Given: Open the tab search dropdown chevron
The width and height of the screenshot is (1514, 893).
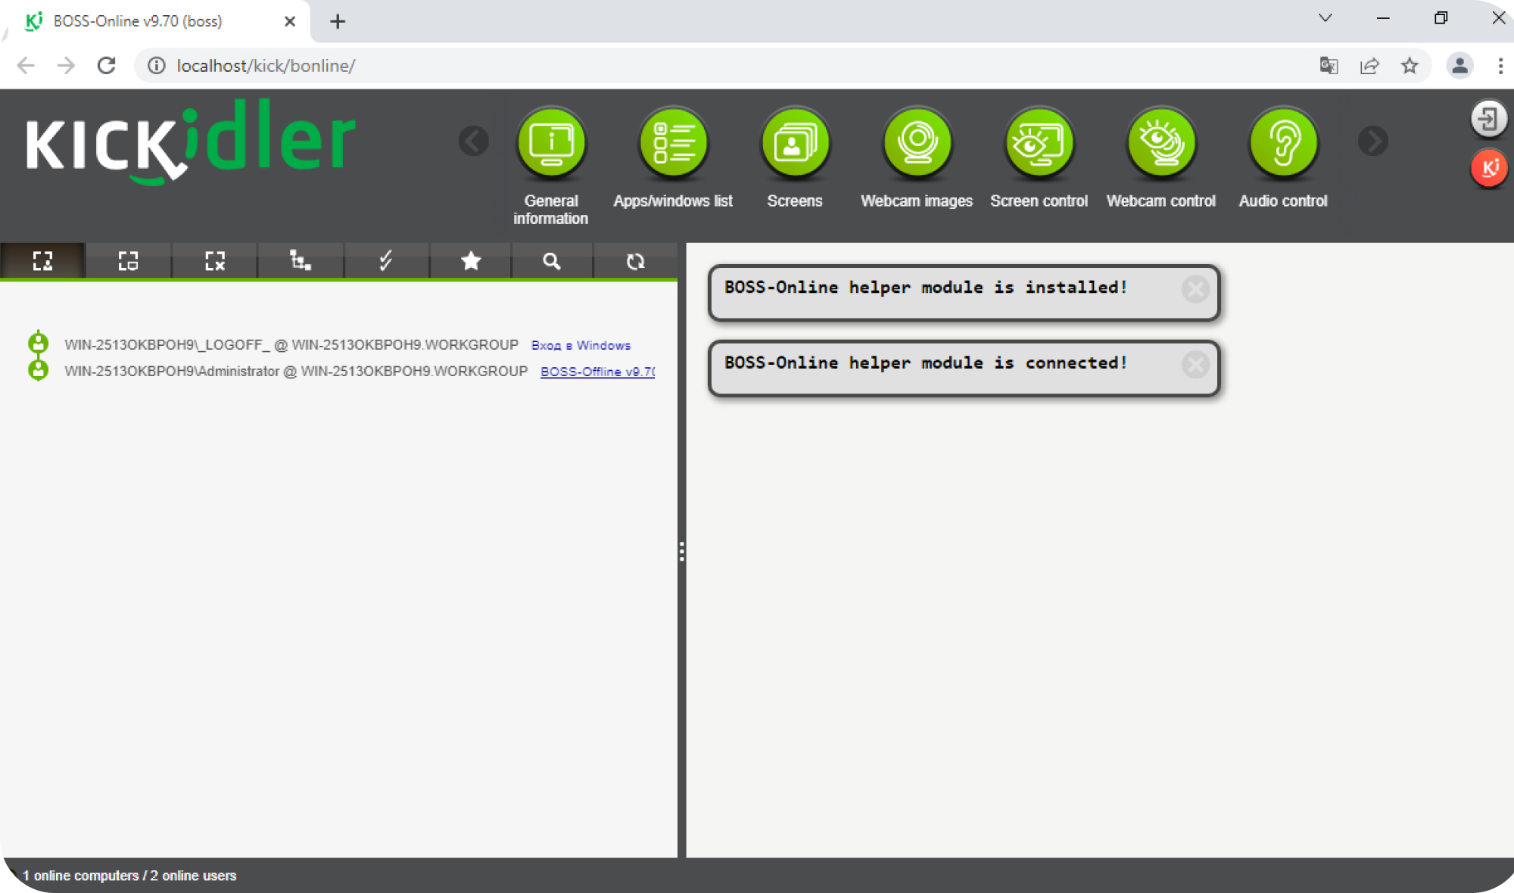Looking at the screenshot, I should tap(1325, 18).
